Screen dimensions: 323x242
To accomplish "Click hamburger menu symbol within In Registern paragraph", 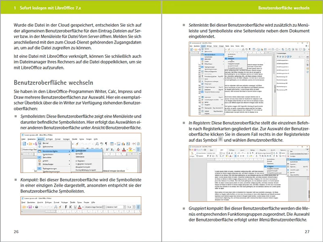I will pos(220,139).
